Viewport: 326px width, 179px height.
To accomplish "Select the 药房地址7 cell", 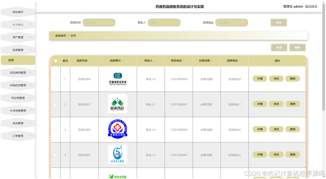I will pyautogui.click(x=234, y=104).
